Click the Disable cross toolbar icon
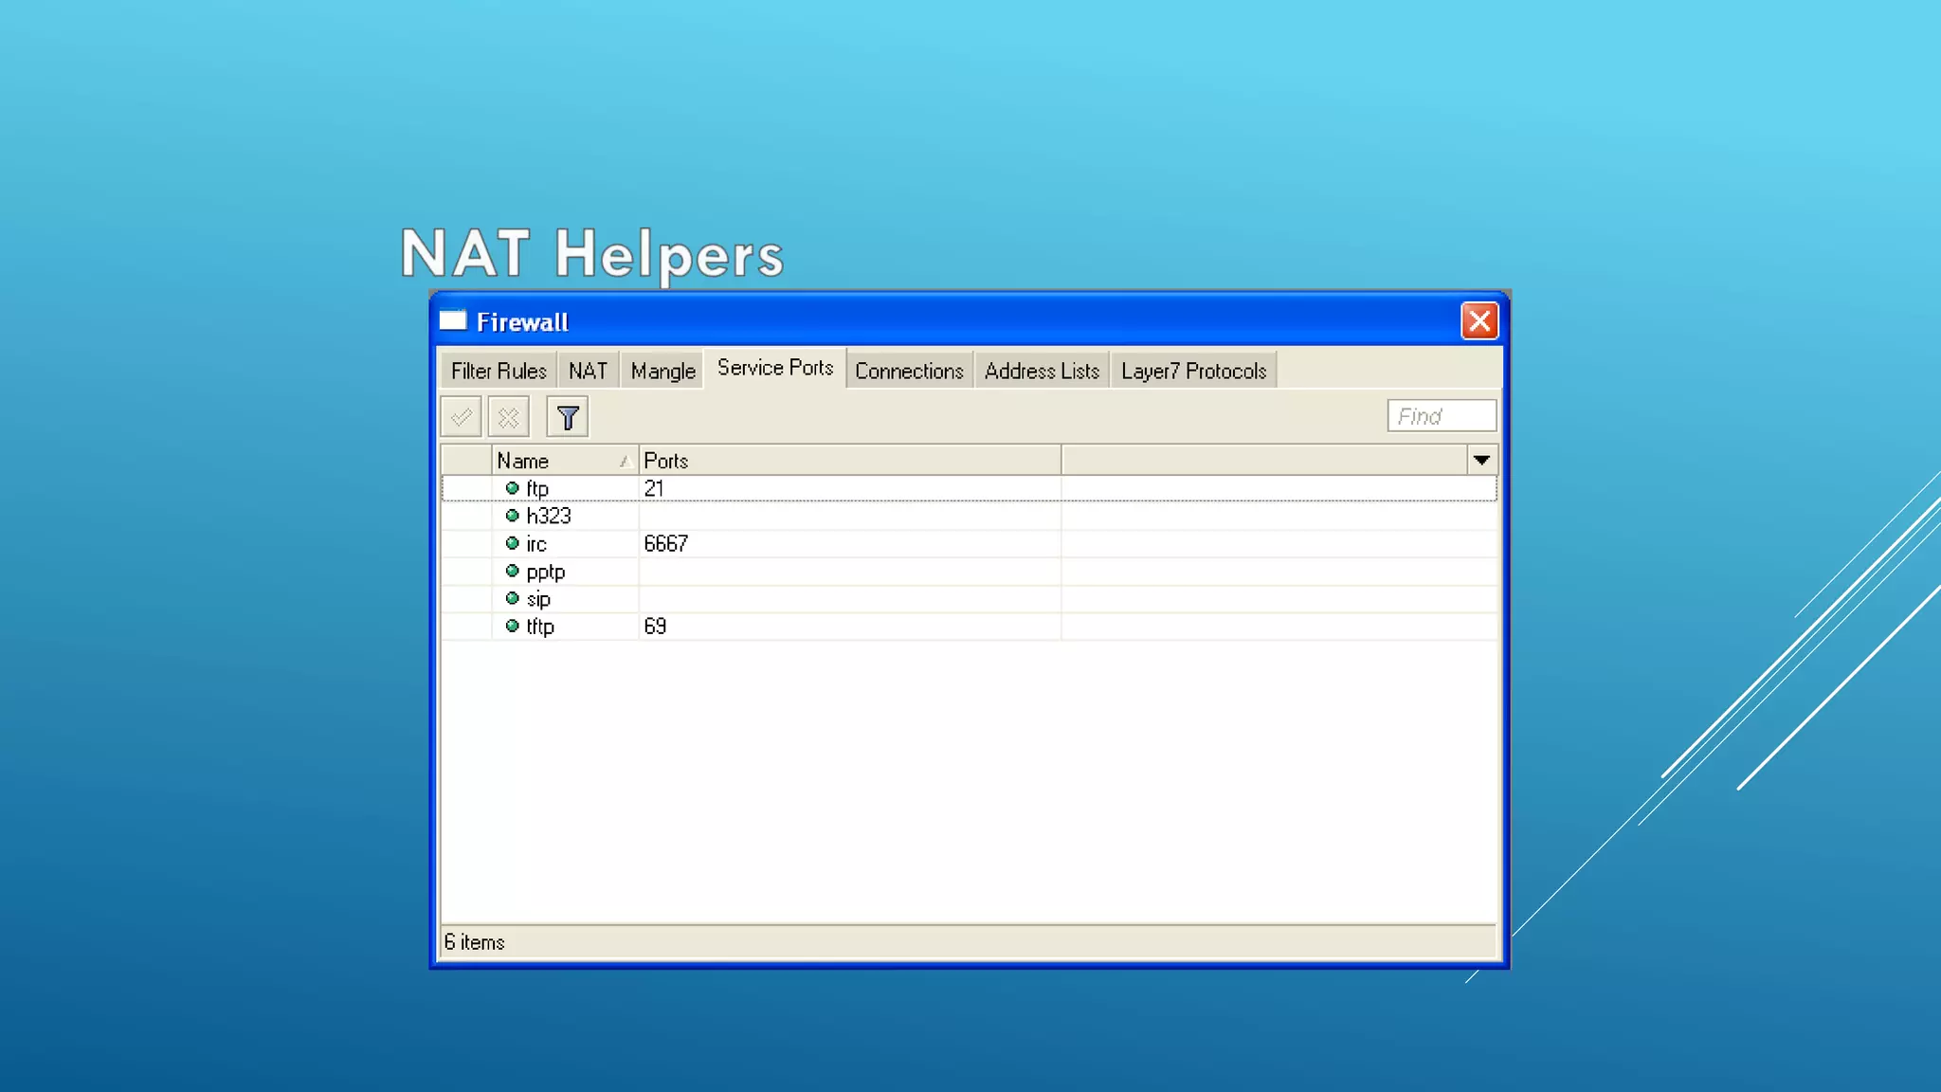1941x1092 pixels. (x=509, y=417)
